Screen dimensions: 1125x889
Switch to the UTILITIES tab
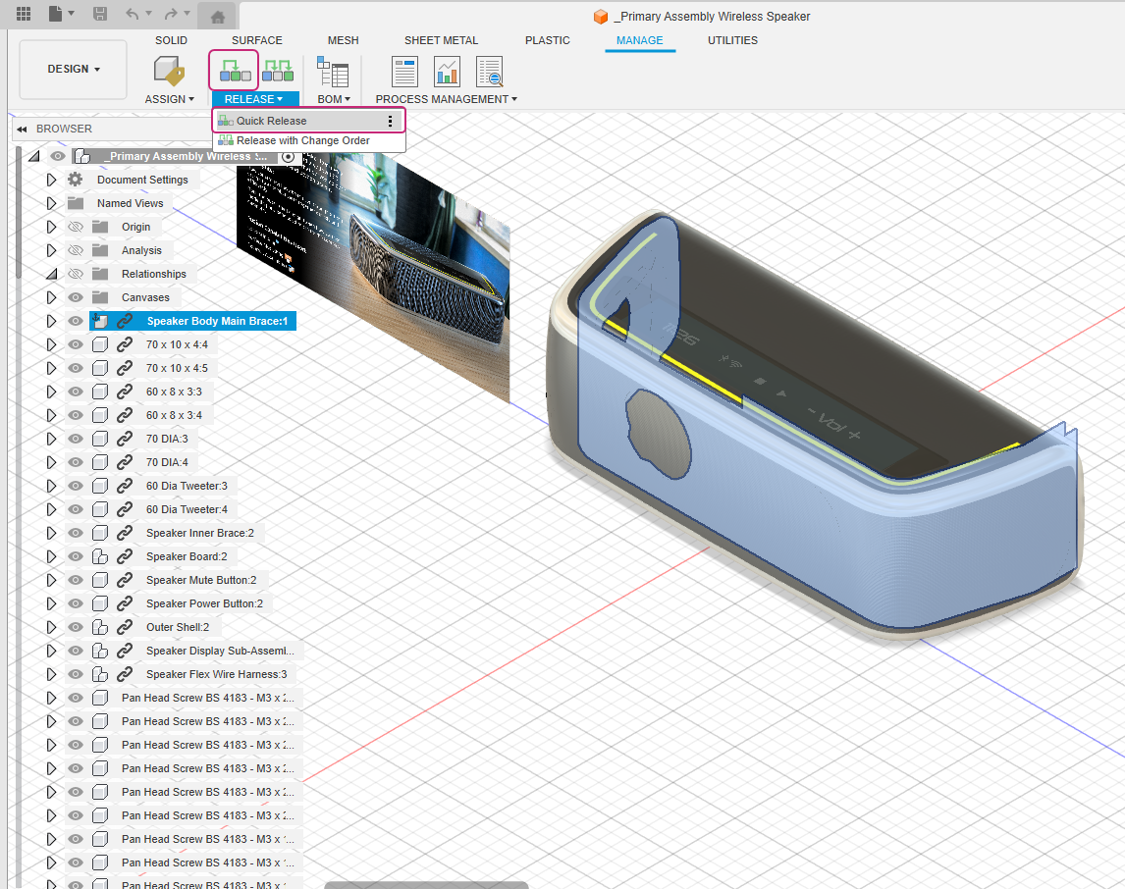tap(732, 40)
